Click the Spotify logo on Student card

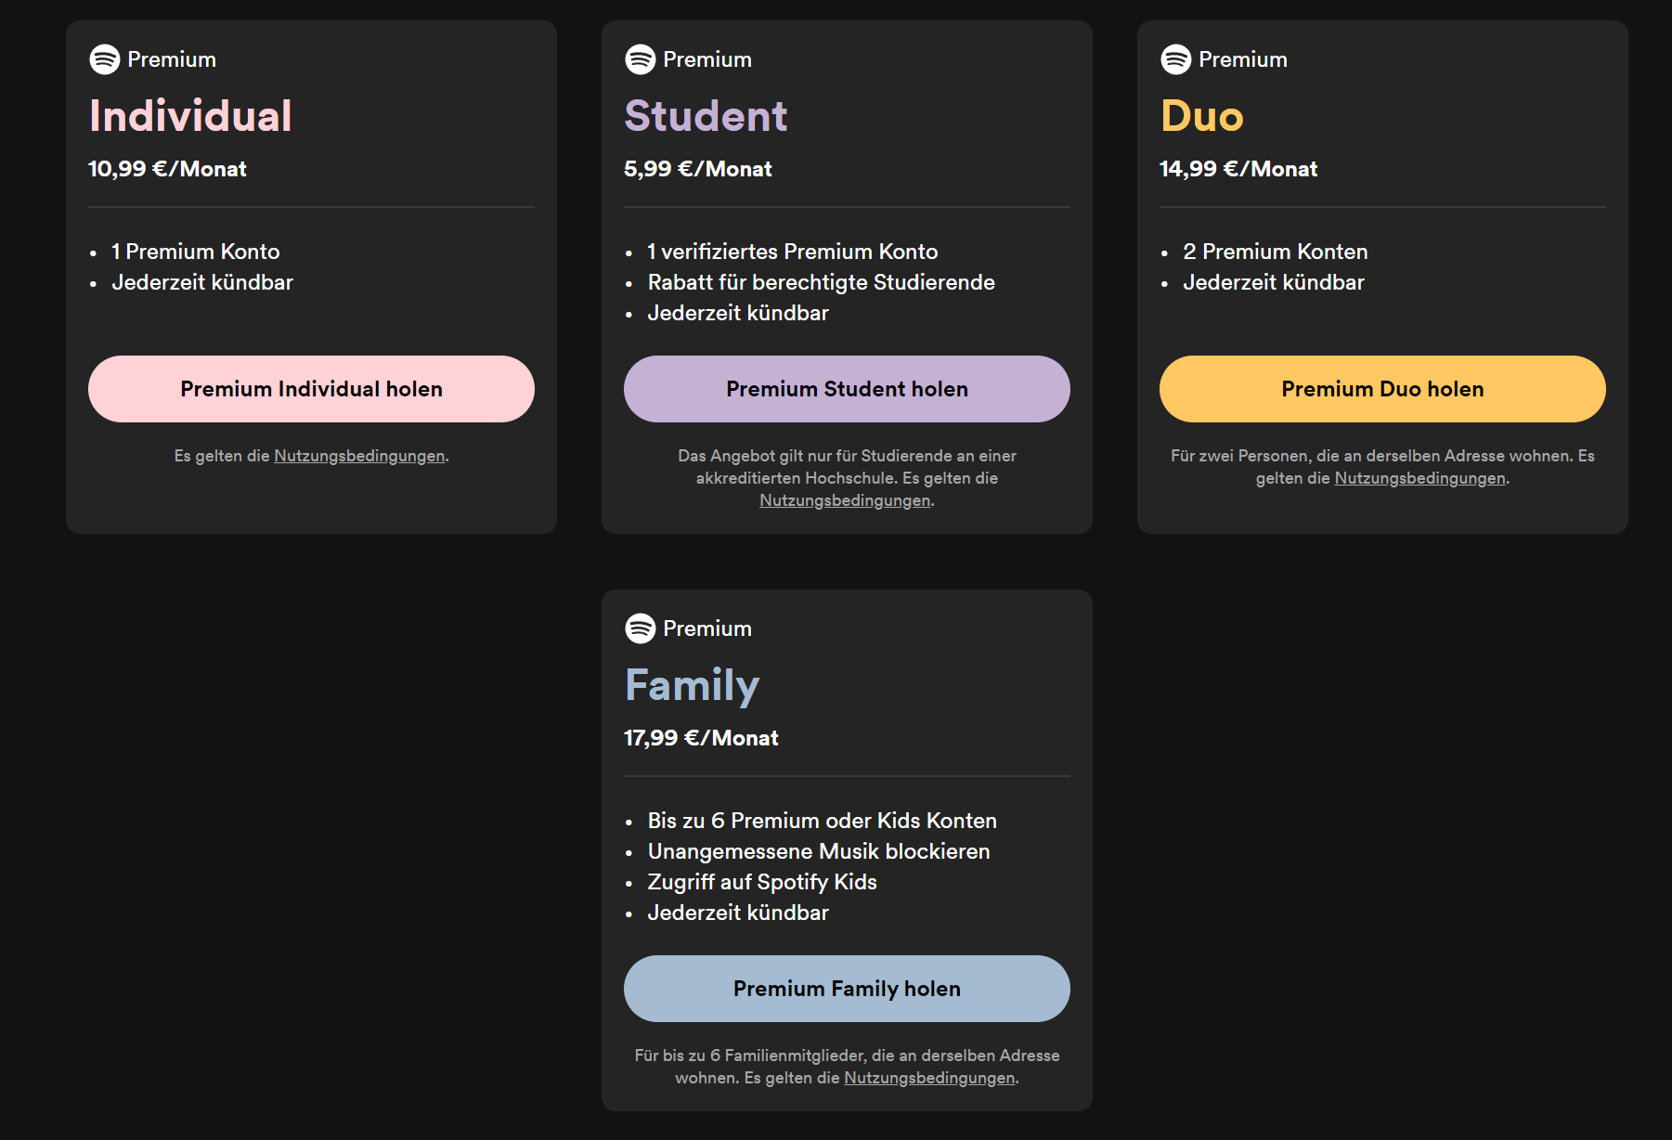click(641, 59)
